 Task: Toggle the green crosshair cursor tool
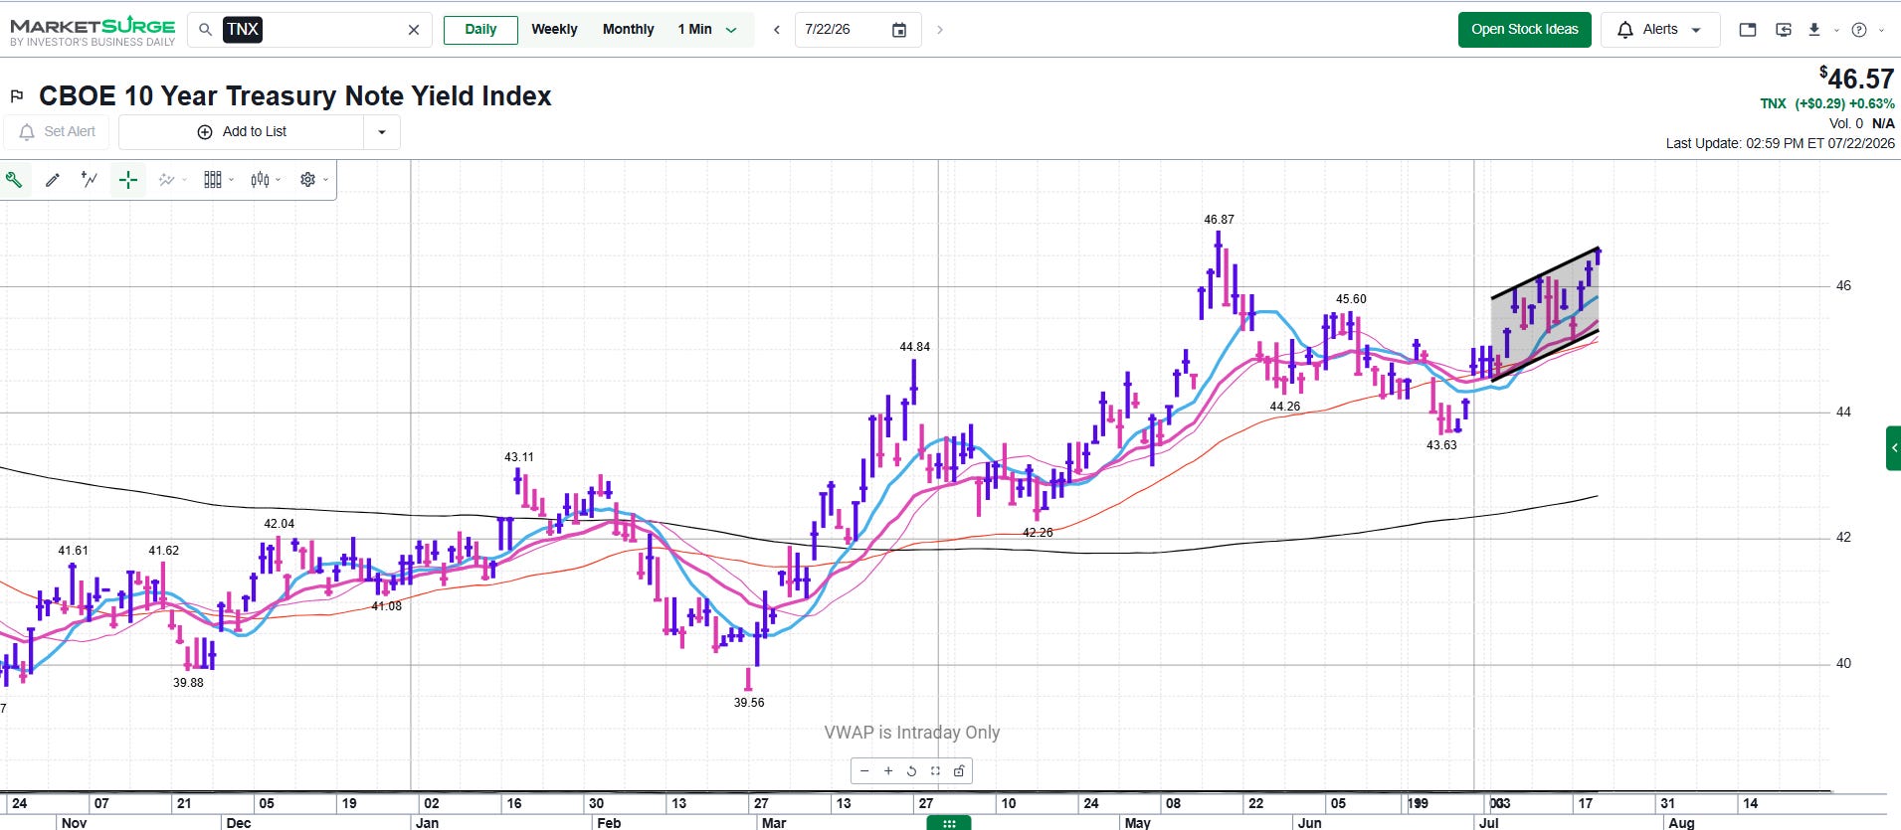coord(128,180)
